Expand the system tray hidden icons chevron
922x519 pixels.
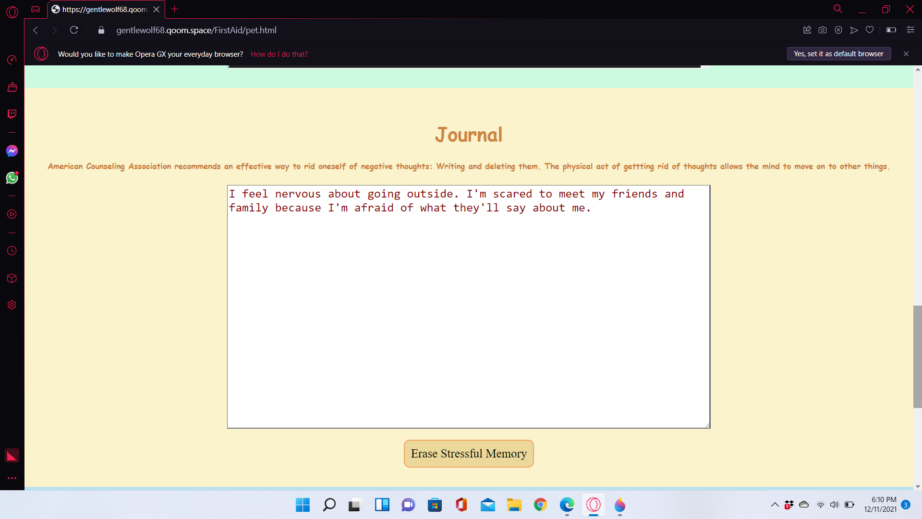pyautogui.click(x=775, y=505)
